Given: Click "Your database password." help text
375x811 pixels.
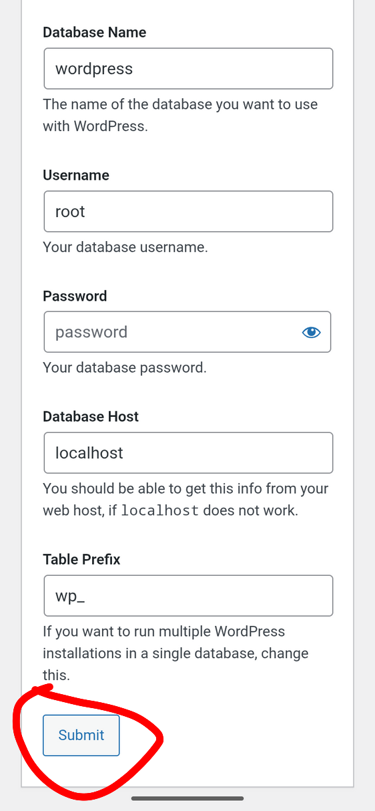Looking at the screenshot, I should (125, 367).
